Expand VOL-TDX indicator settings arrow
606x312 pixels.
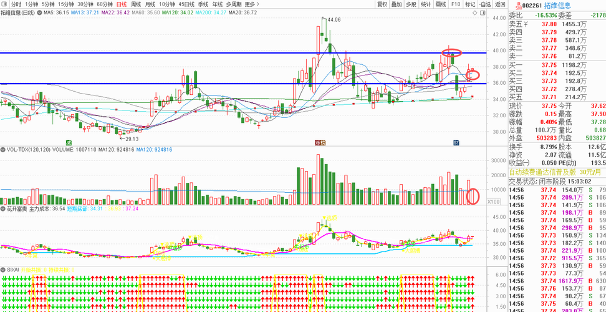coord(2,149)
